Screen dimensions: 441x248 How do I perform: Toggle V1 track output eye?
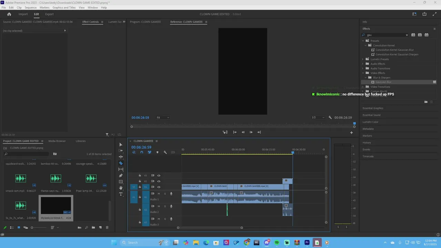(x=159, y=187)
